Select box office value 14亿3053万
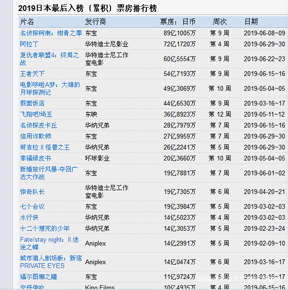This screenshot has height=290, width=288. [180, 228]
